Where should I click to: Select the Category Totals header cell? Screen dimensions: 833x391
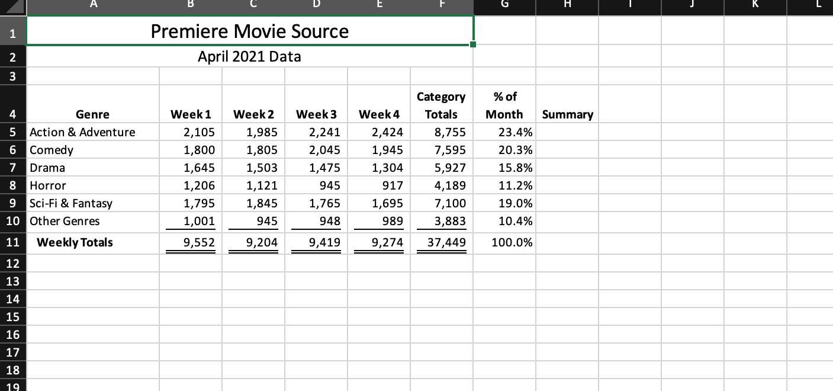(x=441, y=104)
